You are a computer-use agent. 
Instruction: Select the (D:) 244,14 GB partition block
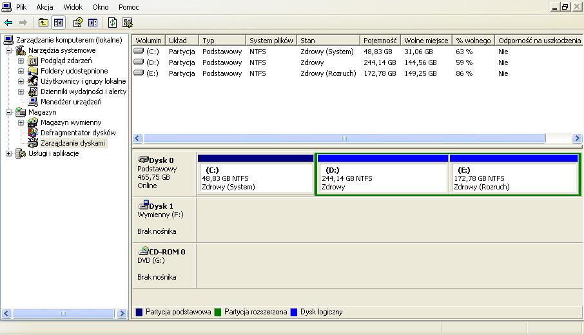pyautogui.click(x=382, y=174)
